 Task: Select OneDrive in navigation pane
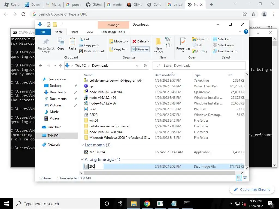coord(54,127)
